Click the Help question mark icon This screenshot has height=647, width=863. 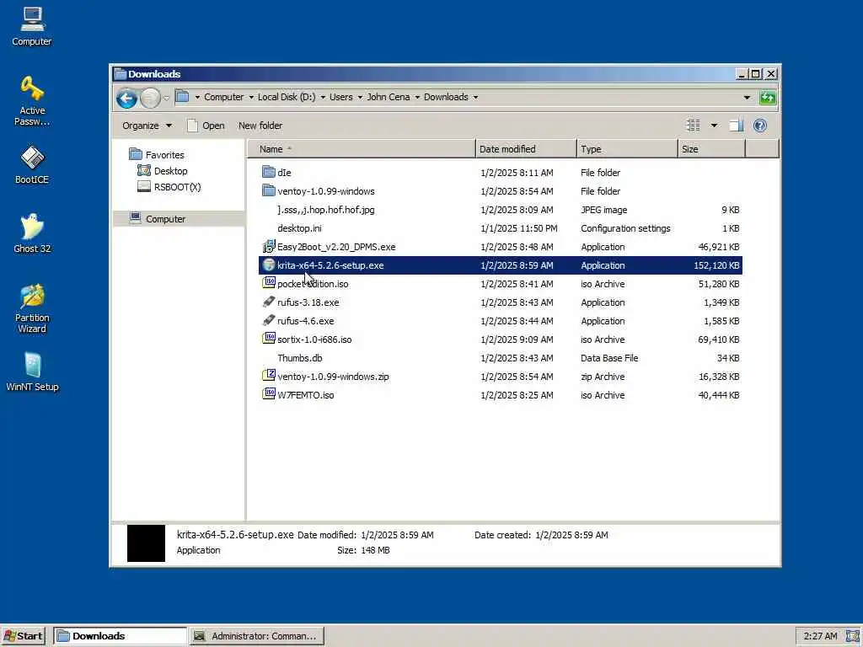pyautogui.click(x=760, y=126)
